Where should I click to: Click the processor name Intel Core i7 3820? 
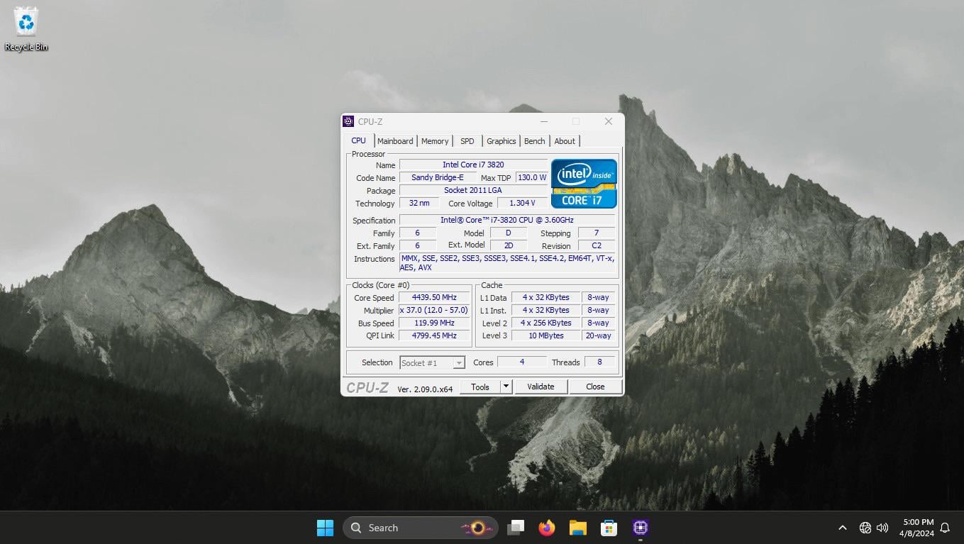tap(473, 165)
